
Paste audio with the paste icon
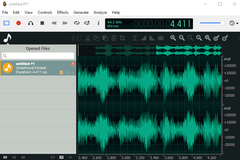click(x=105, y=38)
